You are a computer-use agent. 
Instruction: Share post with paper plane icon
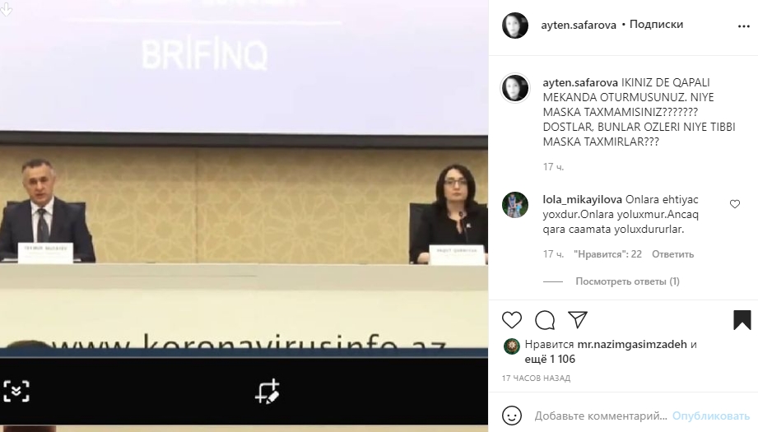pos(578,319)
